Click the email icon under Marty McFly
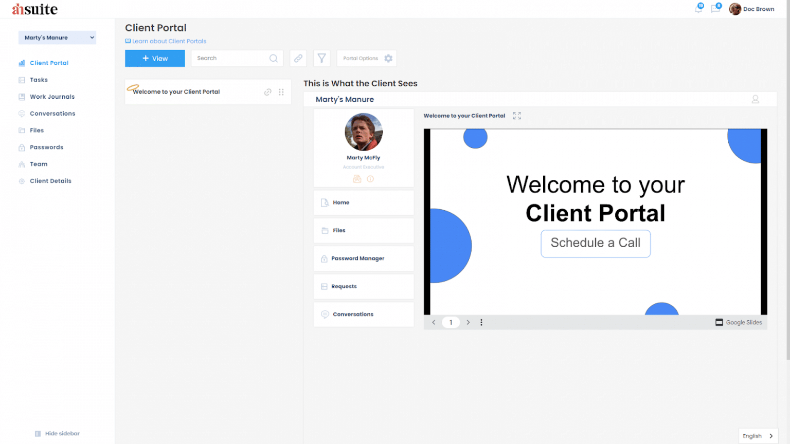This screenshot has height=444, width=790. (x=357, y=179)
